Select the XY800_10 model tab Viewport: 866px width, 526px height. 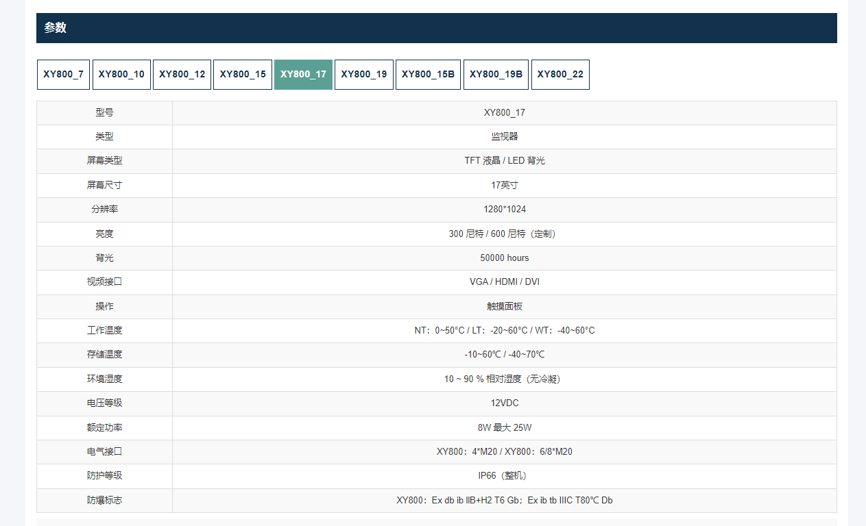click(x=121, y=75)
